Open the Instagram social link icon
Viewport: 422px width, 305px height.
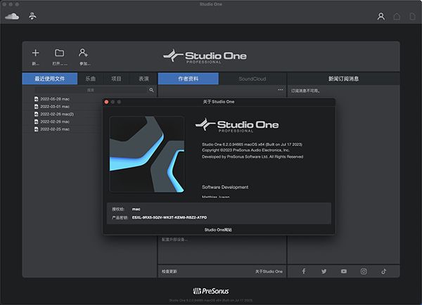(364, 271)
